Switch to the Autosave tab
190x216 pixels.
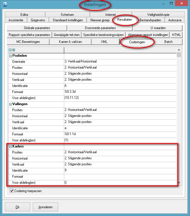[175, 20]
